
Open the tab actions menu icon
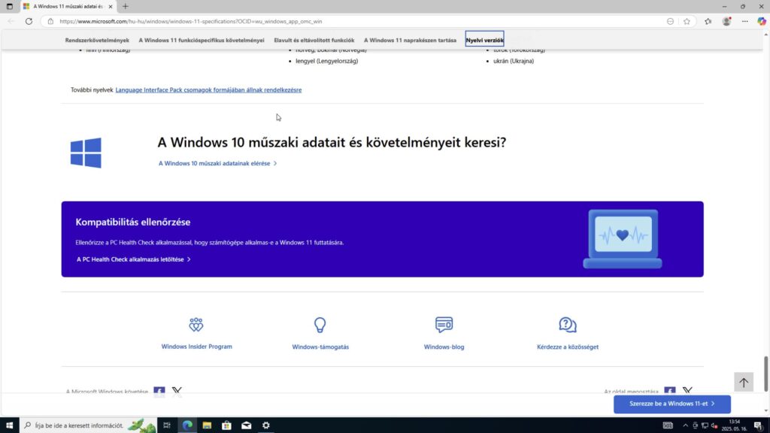[9, 6]
